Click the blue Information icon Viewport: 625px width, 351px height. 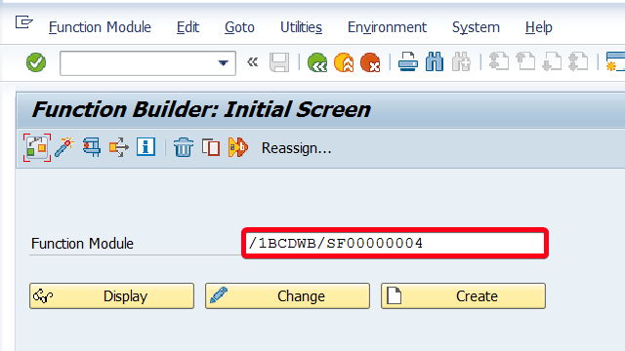click(x=146, y=147)
